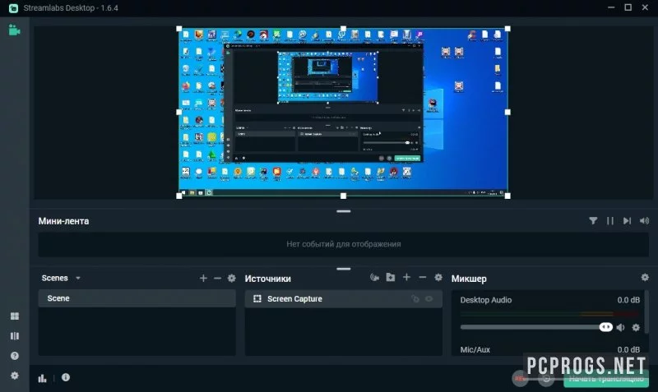The height and width of the screenshot is (392, 658).
Task: Click Mic/Aux 0.0 dB value
Action: coord(628,349)
